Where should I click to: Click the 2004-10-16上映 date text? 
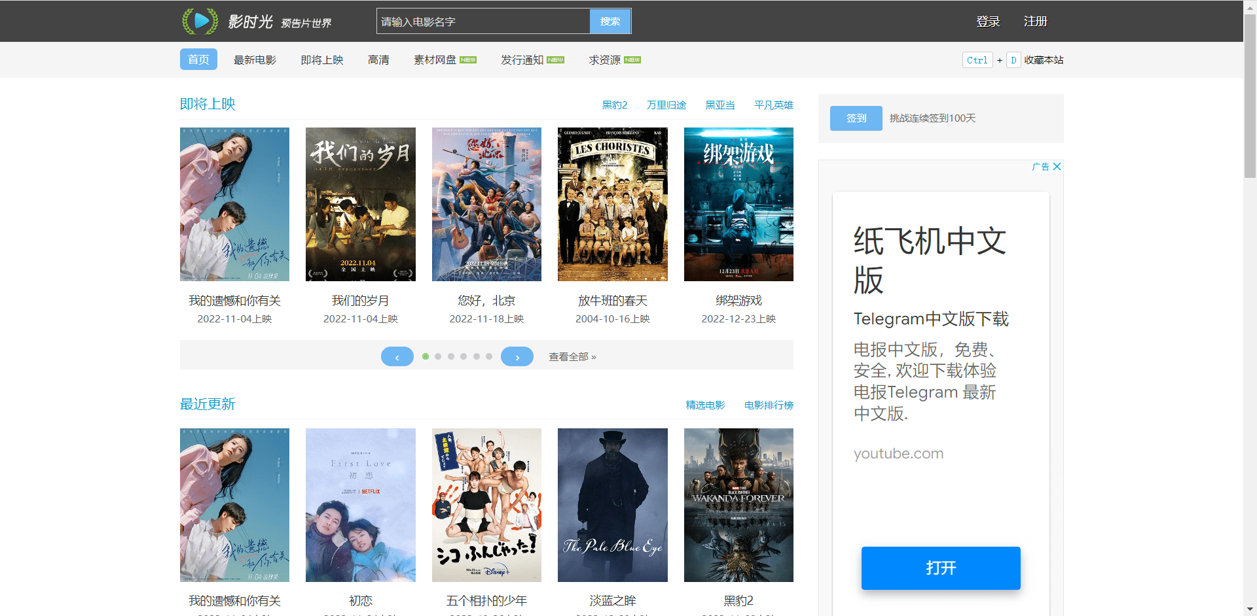[613, 318]
